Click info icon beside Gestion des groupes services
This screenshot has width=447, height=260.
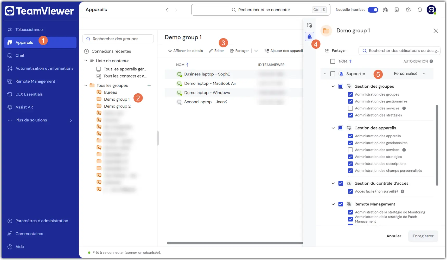pos(404,108)
